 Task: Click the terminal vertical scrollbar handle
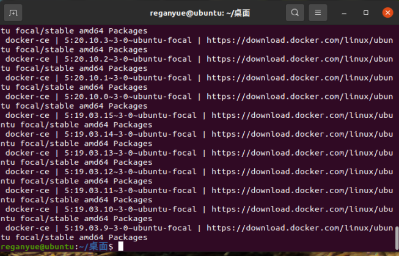click(397, 238)
